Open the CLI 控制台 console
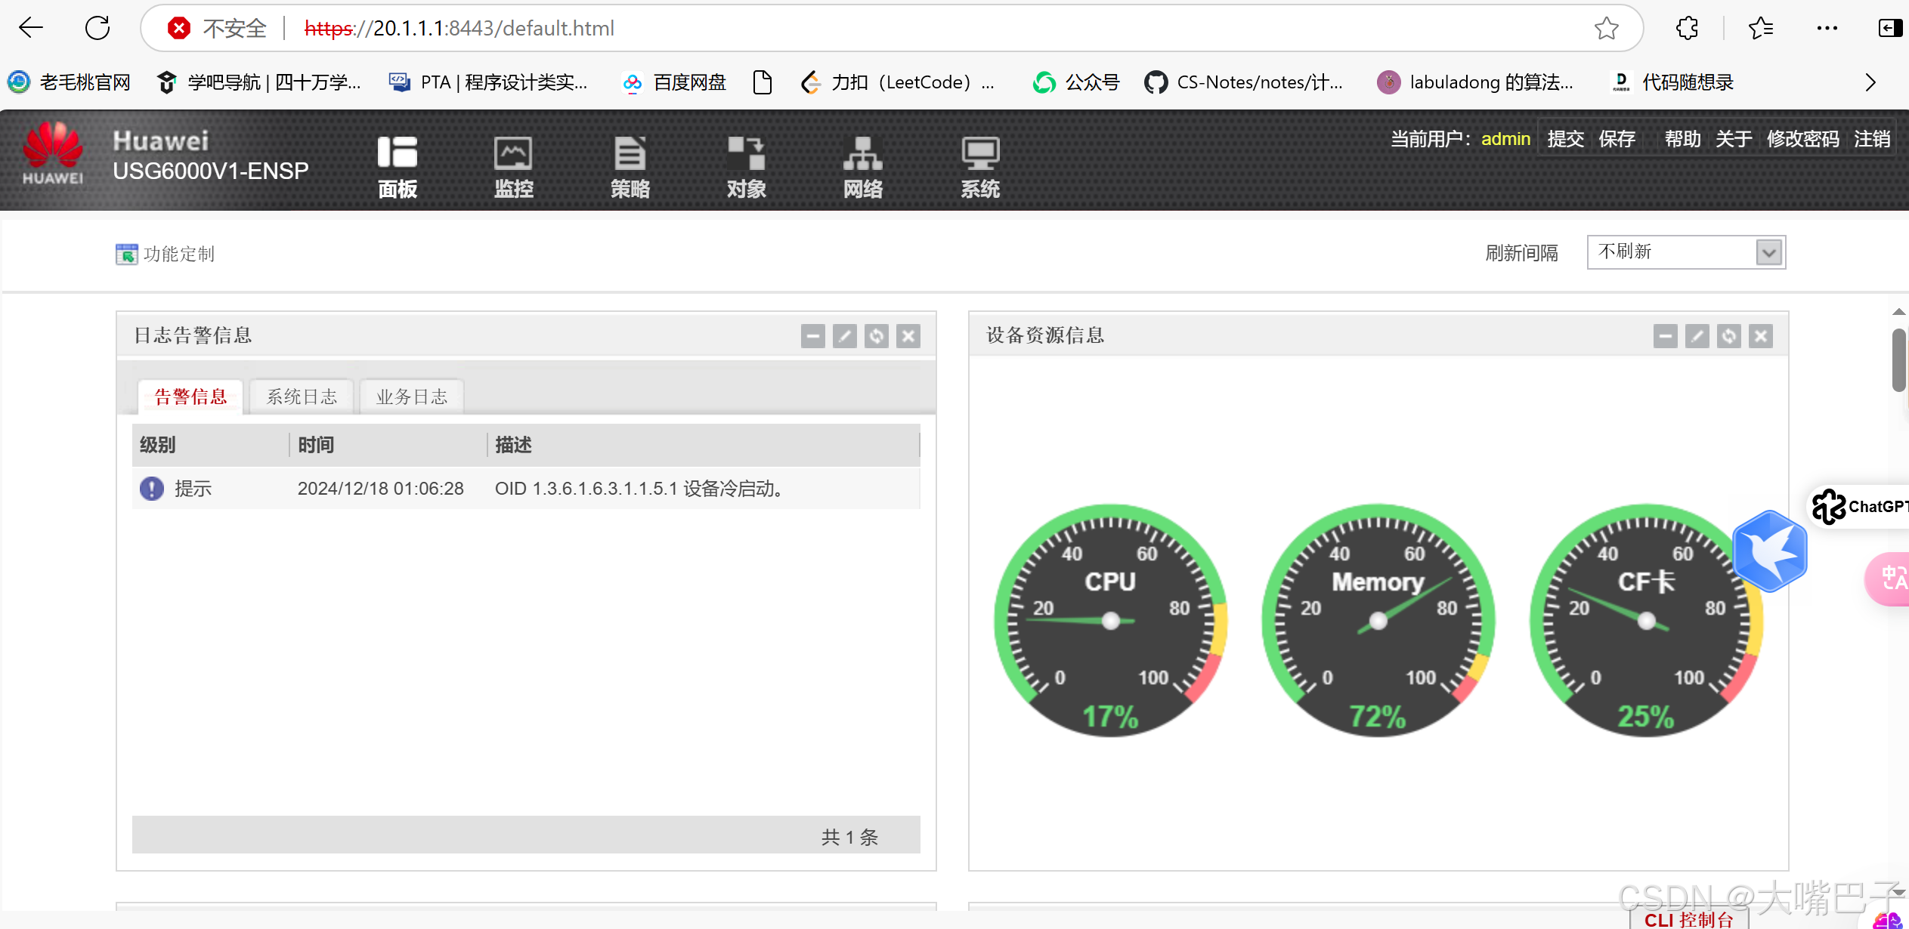Viewport: 1909px width, 929px height. 1691,918
